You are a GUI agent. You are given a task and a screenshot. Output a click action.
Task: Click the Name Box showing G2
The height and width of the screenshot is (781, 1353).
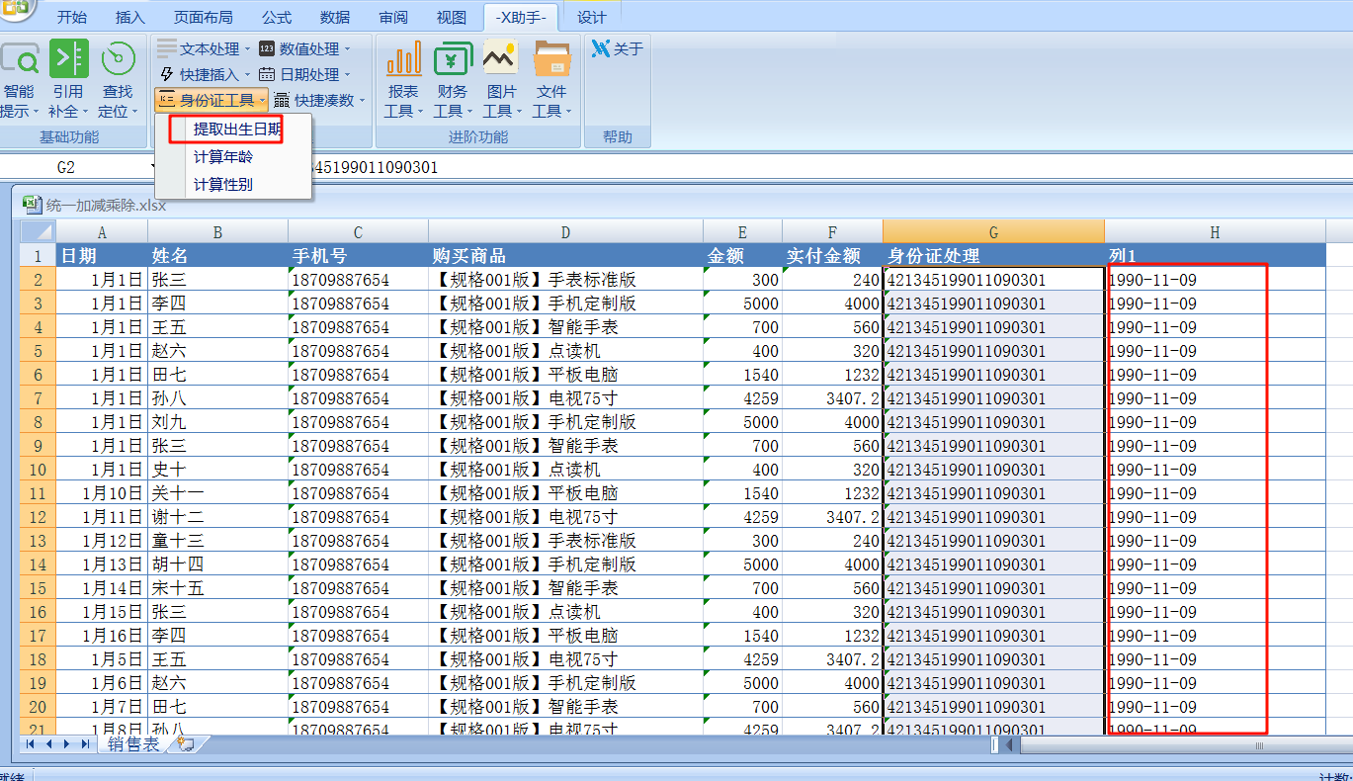coord(77,167)
